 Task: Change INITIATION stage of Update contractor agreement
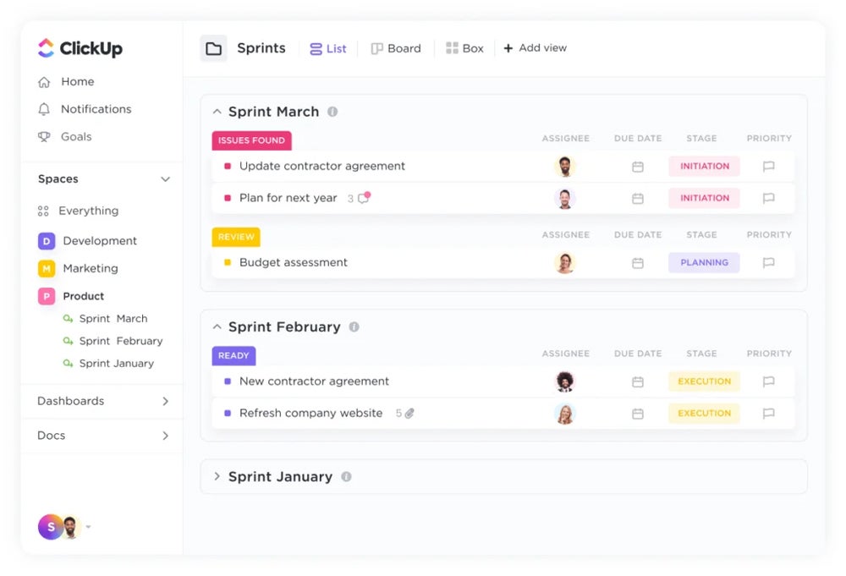704,166
